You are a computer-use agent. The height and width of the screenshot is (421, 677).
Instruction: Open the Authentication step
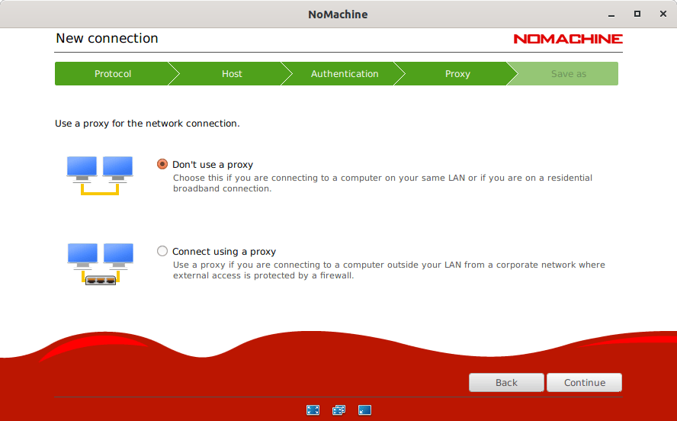[x=345, y=74]
